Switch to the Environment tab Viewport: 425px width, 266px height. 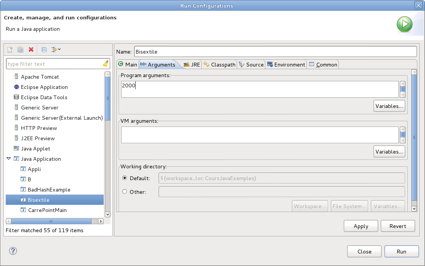pyautogui.click(x=286, y=64)
